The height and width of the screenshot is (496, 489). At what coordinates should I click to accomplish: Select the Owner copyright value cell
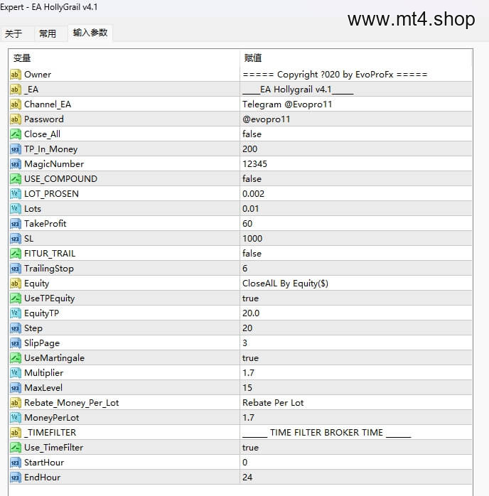click(x=356, y=75)
